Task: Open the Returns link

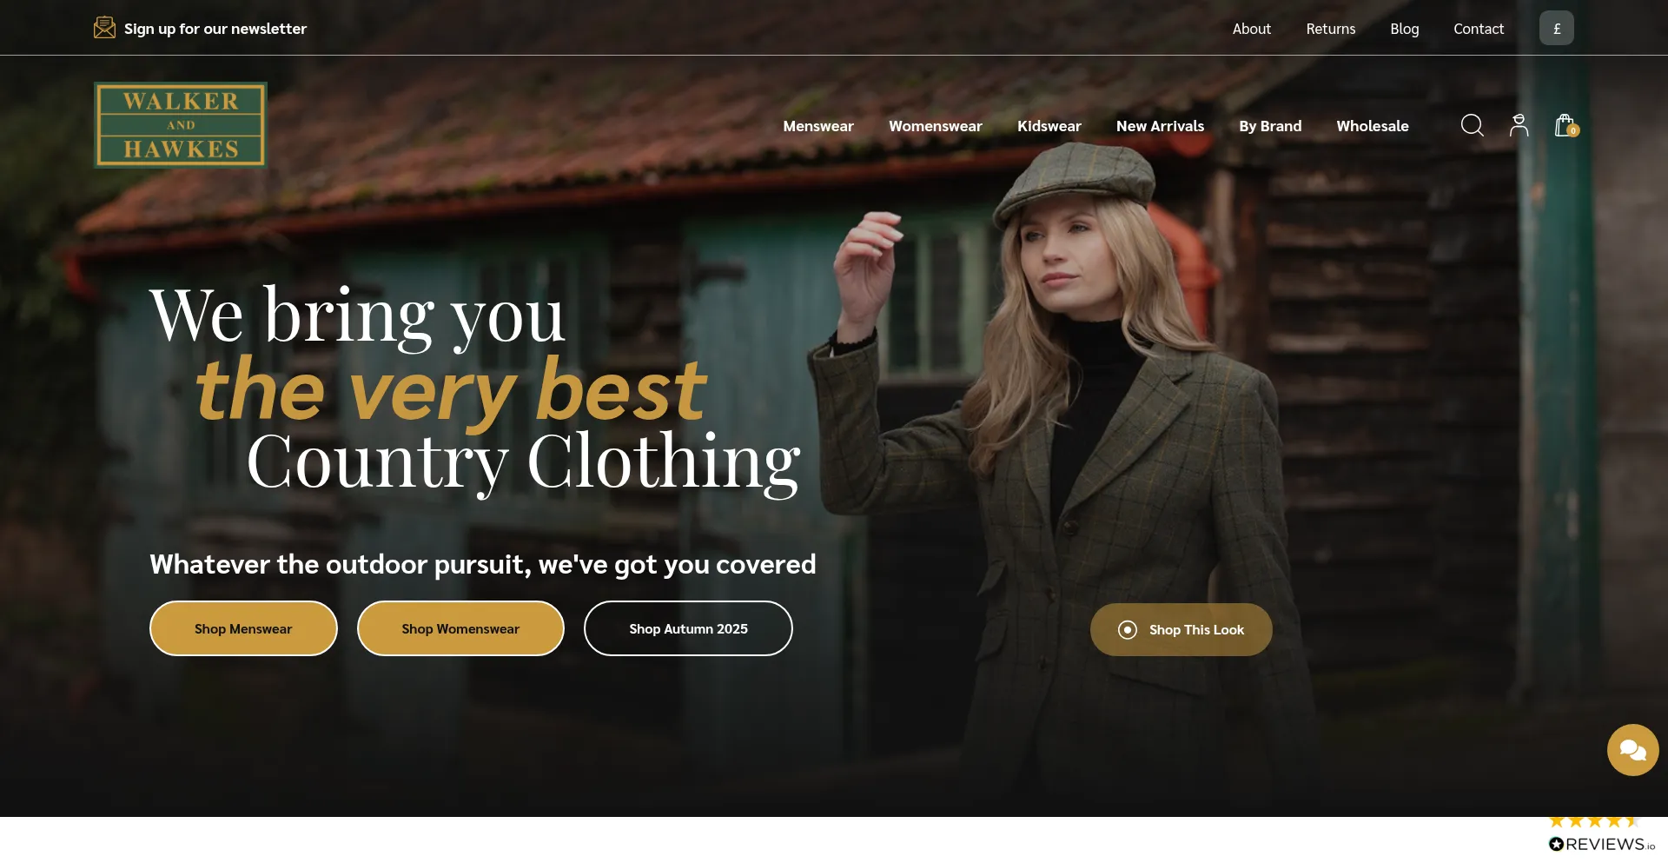Action: point(1330,29)
